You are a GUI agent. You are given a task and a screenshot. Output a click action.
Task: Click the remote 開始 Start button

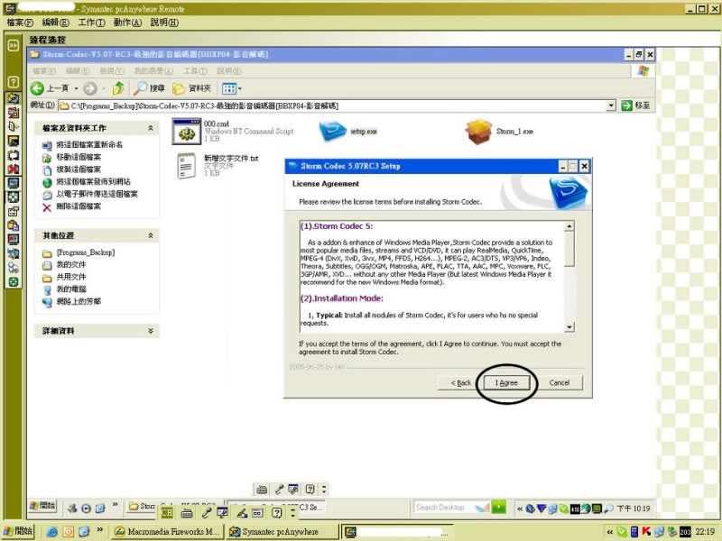pyautogui.click(x=42, y=506)
